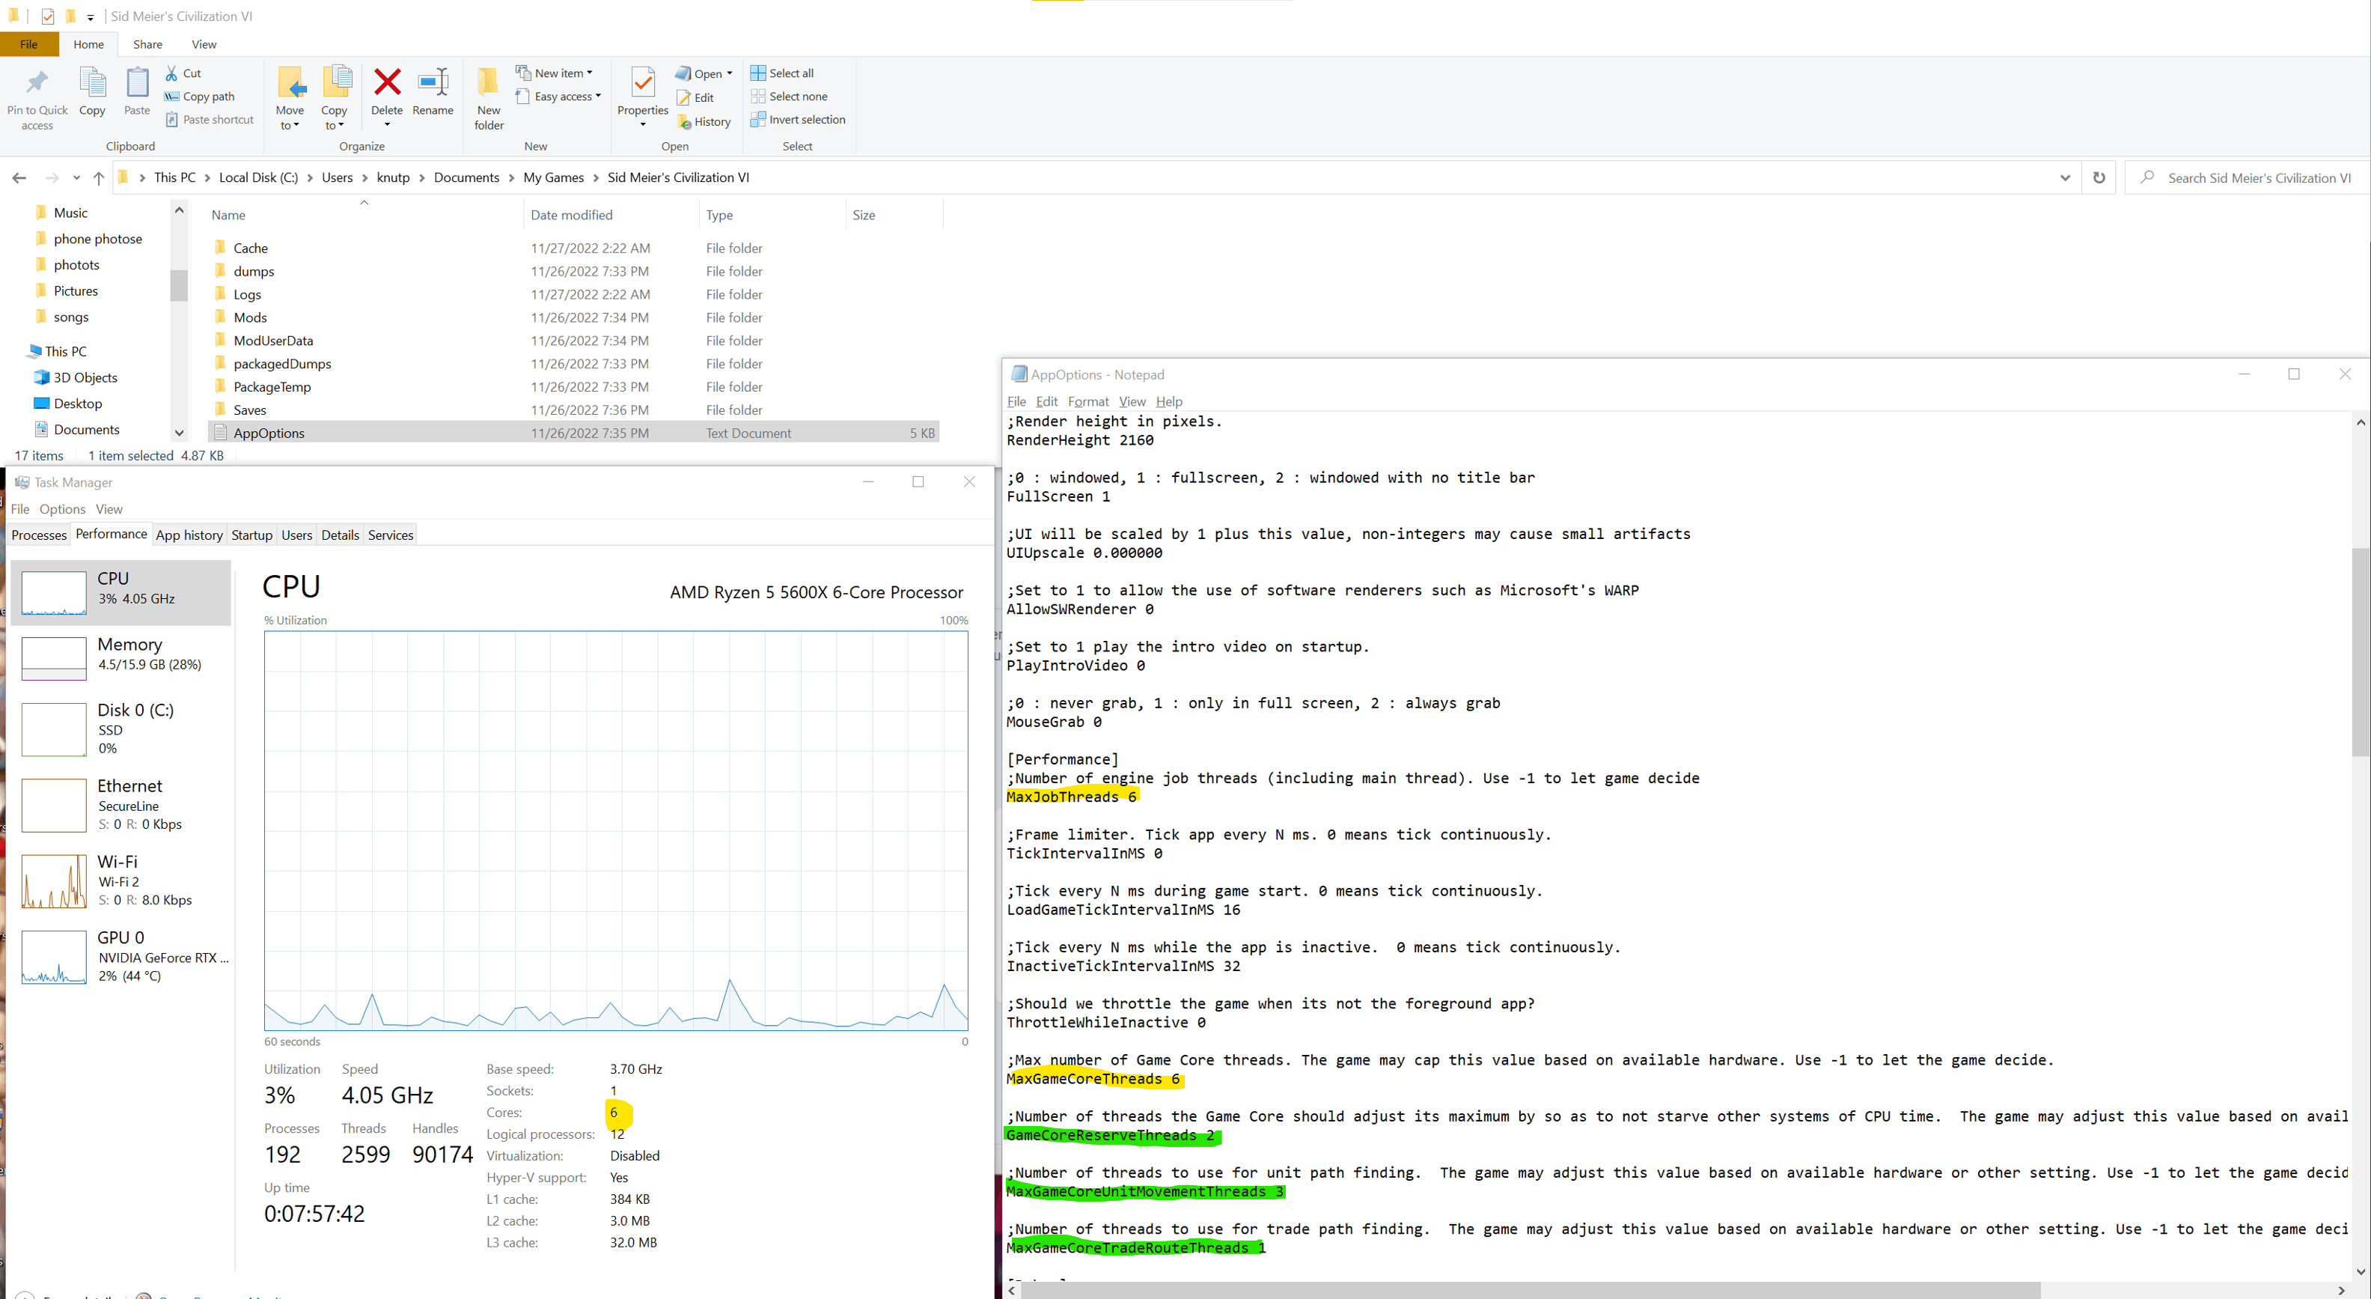Viewport: 2371px width, 1299px height.
Task: Click the Up folder arrow icon
Action: pyautogui.click(x=99, y=177)
